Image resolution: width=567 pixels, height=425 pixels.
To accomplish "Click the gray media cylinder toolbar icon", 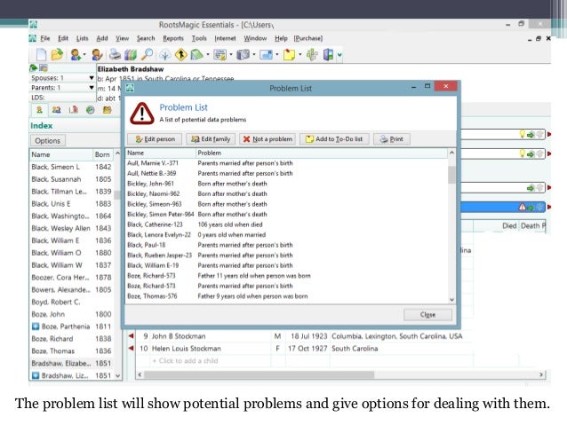I will pos(243,54).
